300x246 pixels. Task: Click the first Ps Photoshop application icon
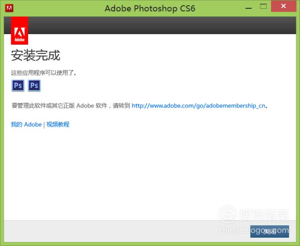coord(18,85)
